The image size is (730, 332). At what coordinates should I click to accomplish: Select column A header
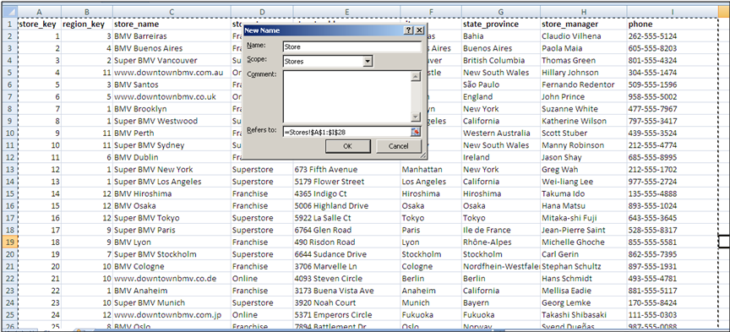coord(39,12)
